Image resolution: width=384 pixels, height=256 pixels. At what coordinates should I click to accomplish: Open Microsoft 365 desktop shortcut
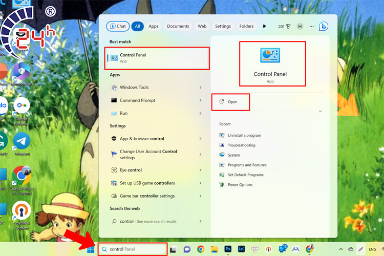(x=22, y=74)
